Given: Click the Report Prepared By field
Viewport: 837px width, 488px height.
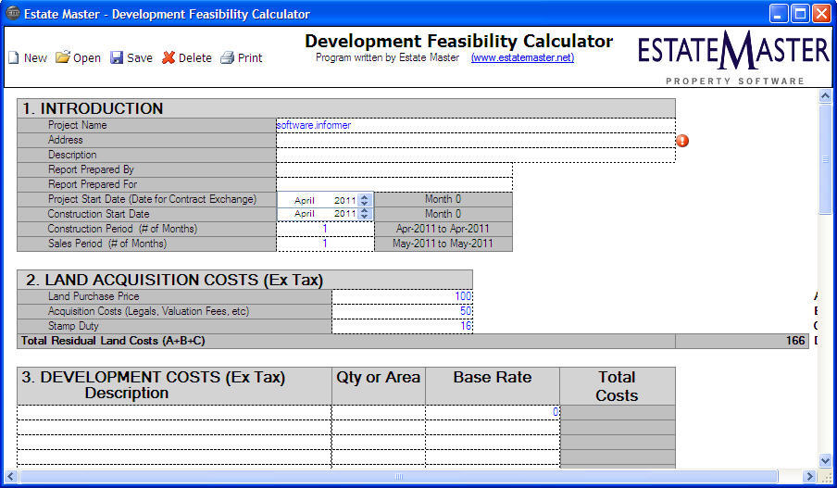Looking at the screenshot, I should (x=394, y=169).
